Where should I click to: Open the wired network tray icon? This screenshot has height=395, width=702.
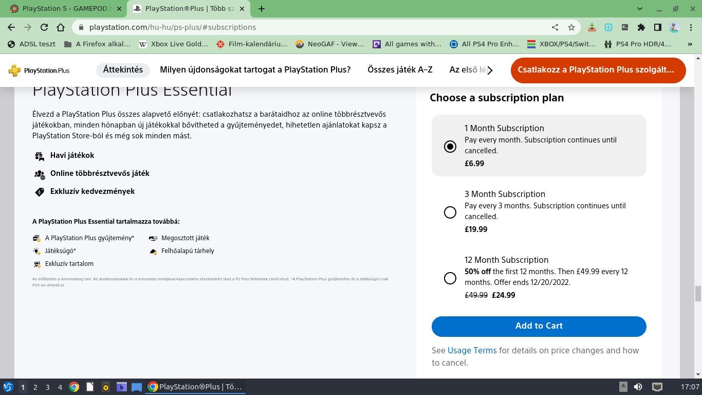[657, 387]
